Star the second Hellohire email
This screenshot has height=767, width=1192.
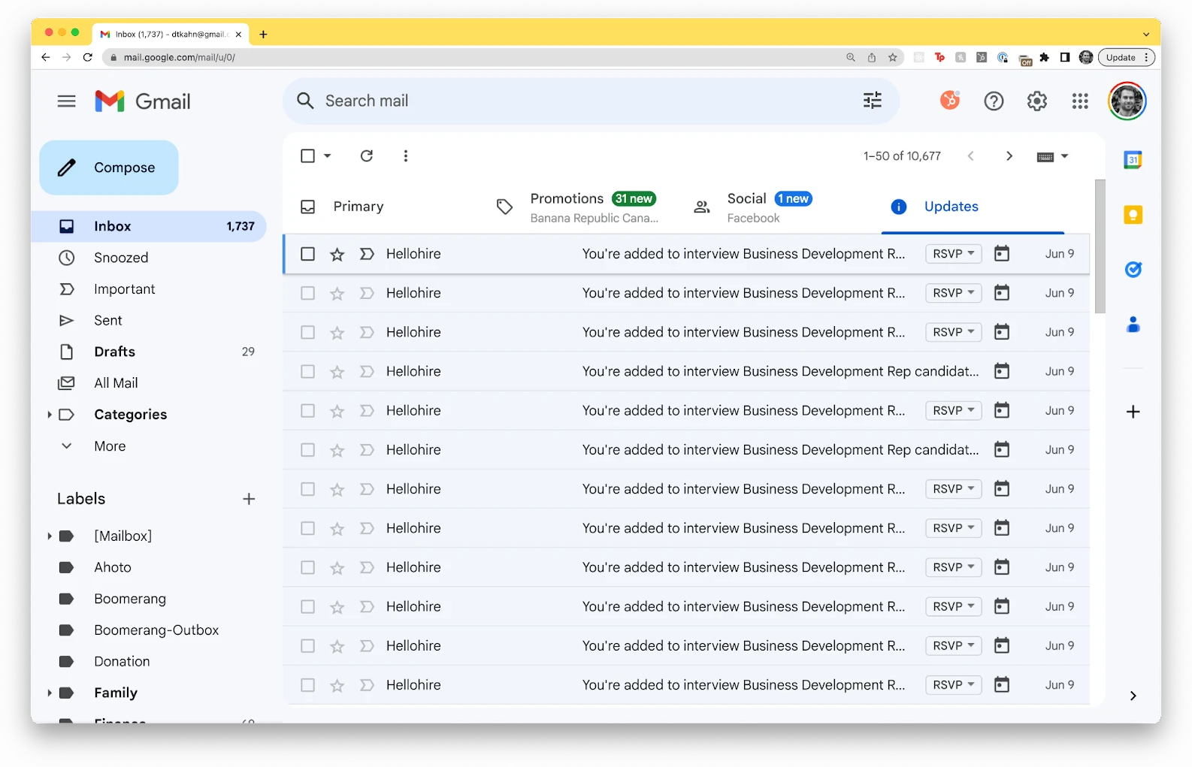pyautogui.click(x=337, y=294)
